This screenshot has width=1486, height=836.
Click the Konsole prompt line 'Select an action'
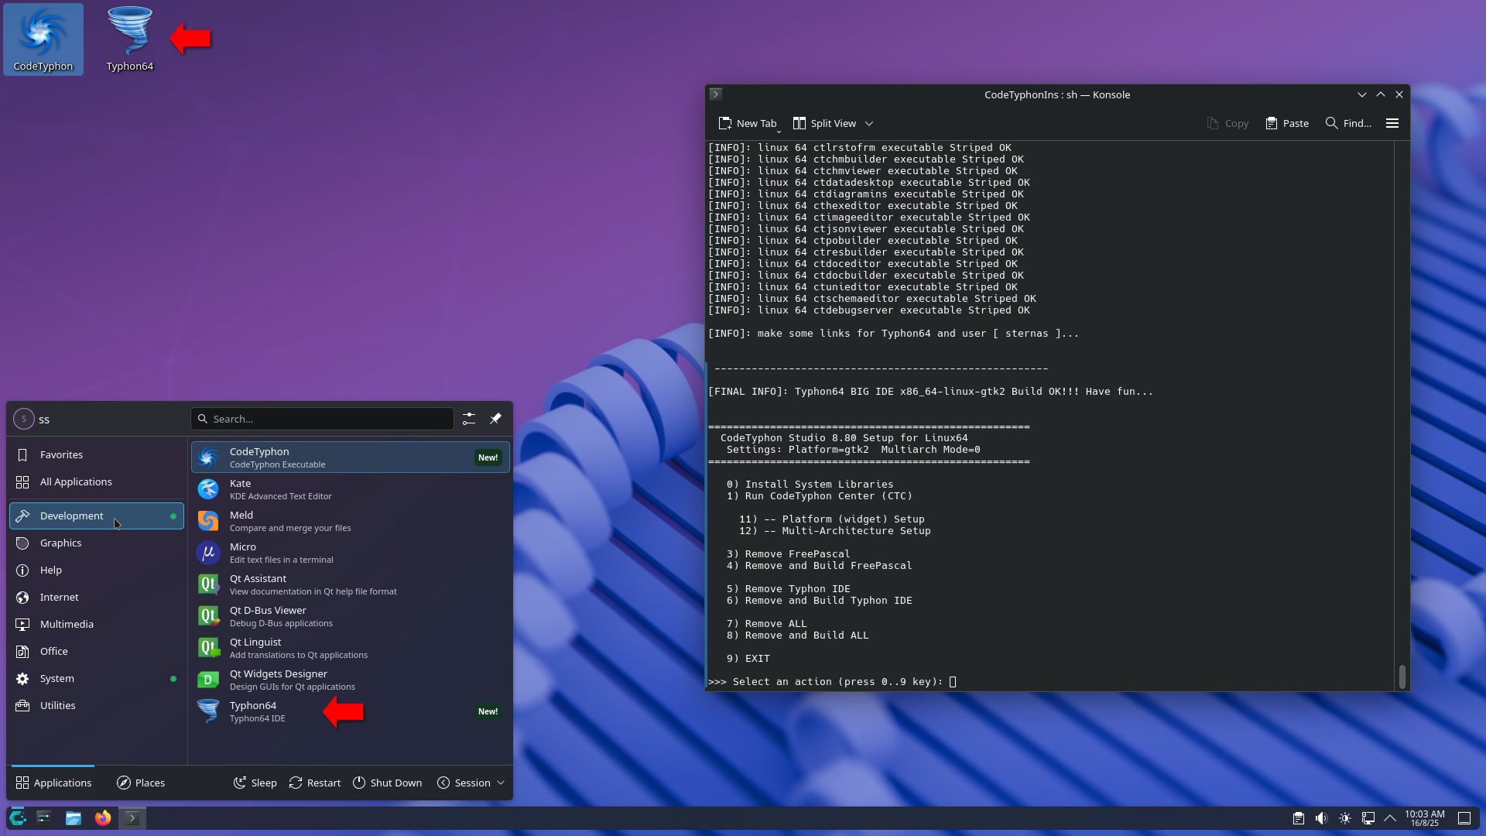click(x=826, y=682)
